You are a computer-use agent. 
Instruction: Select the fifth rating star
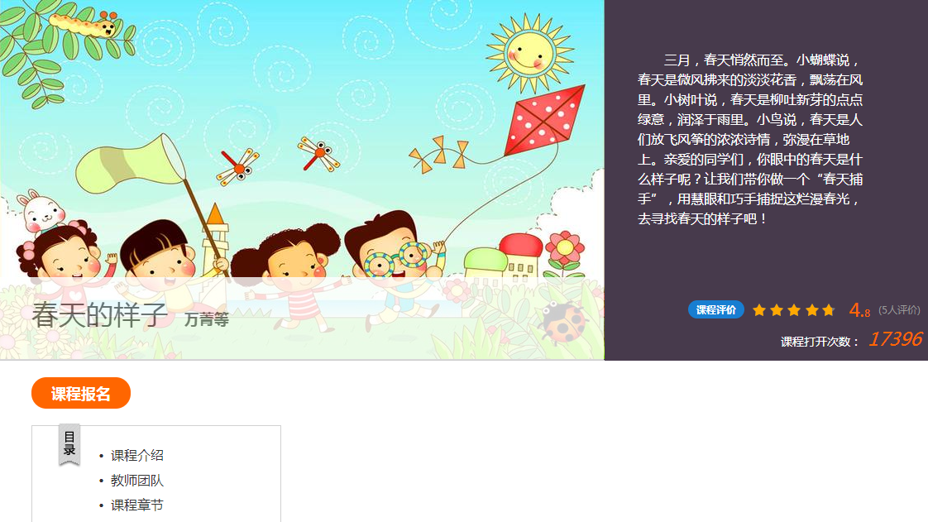[x=829, y=310]
